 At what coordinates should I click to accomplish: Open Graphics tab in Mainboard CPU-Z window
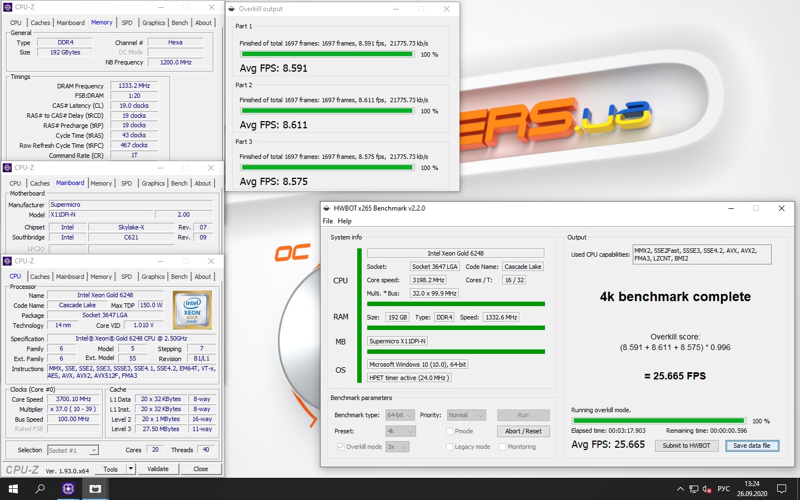click(x=153, y=183)
